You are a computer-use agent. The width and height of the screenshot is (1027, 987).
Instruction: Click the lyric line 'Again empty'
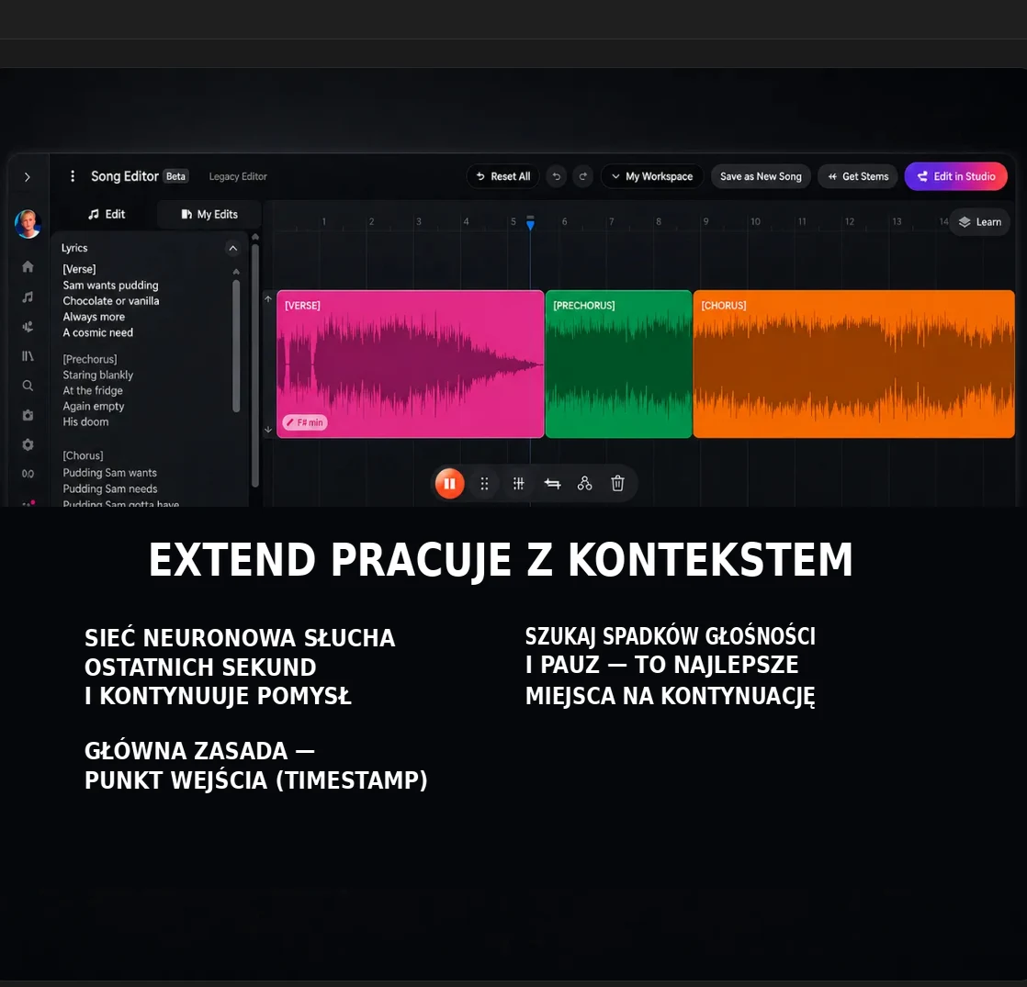point(94,407)
